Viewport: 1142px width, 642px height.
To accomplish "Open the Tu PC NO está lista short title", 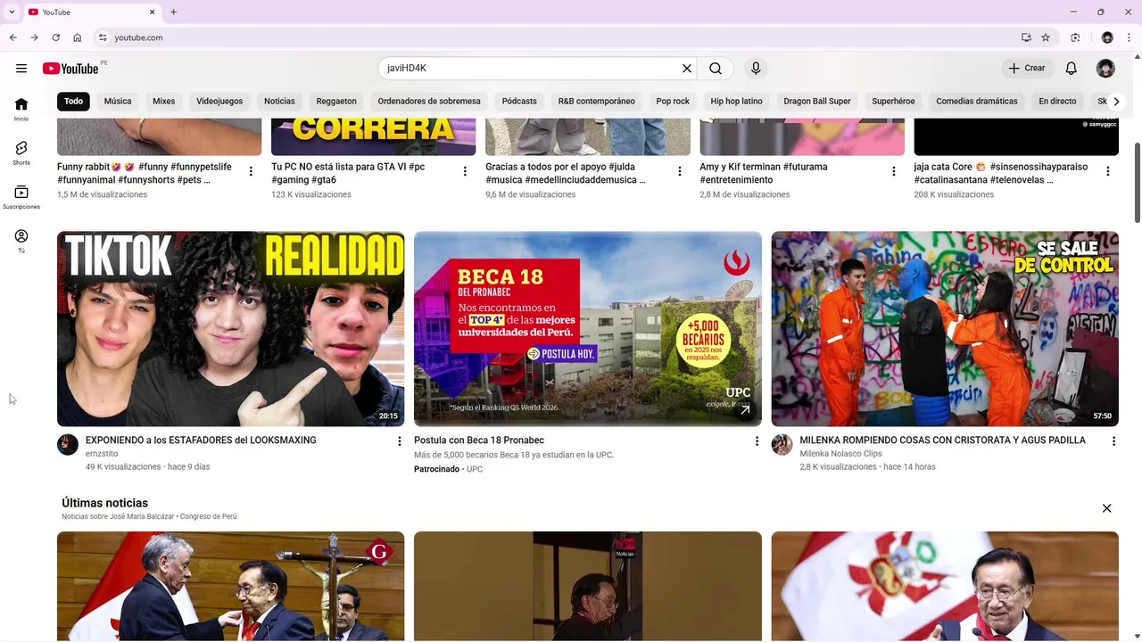I will click(348, 173).
